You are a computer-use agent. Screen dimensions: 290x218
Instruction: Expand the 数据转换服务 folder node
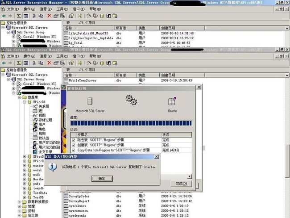(19, 202)
